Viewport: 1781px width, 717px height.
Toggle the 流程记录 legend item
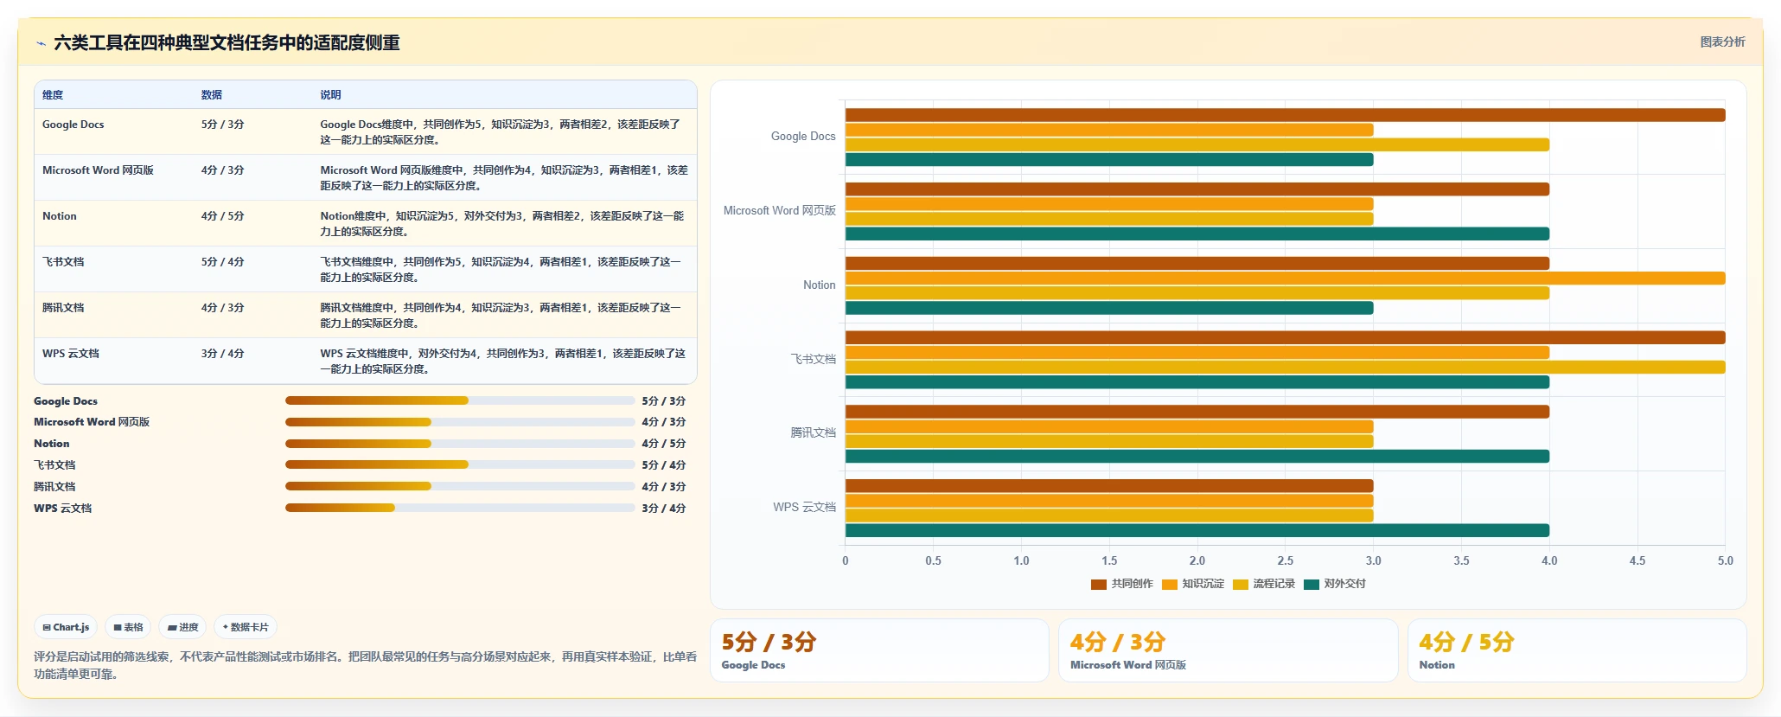pyautogui.click(x=1263, y=584)
